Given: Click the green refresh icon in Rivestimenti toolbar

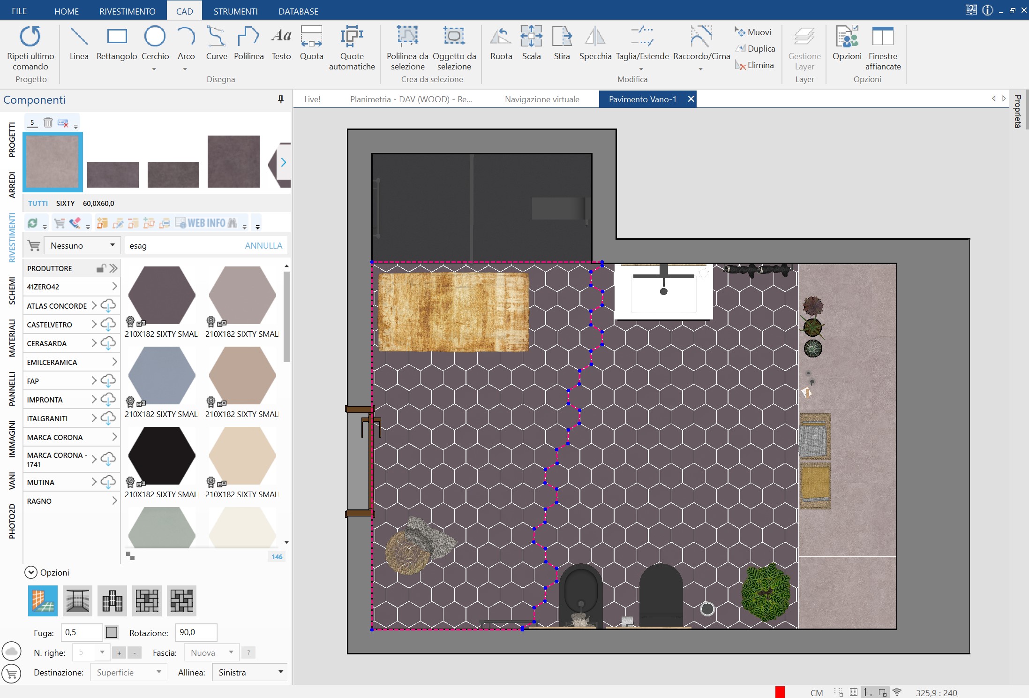Looking at the screenshot, I should [x=32, y=223].
